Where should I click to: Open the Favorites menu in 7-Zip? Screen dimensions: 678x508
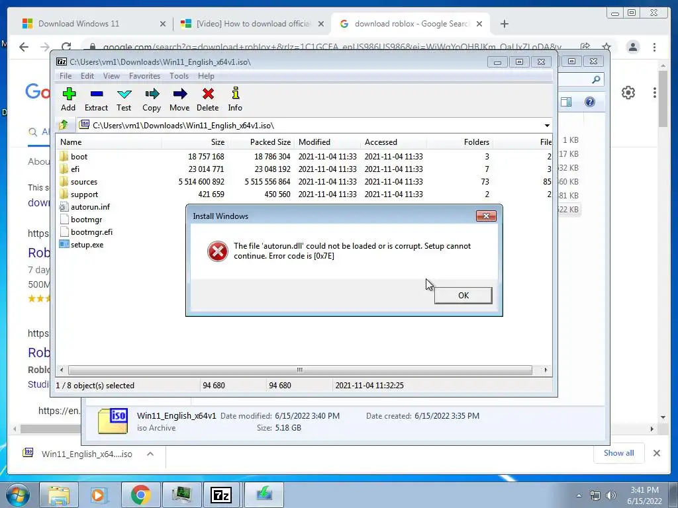click(145, 76)
